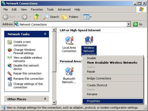Image resolution: width=148 pixels, height=111 pixels.
Task: Click the LAN or High-Speed Internet heading
Action: click(80, 30)
